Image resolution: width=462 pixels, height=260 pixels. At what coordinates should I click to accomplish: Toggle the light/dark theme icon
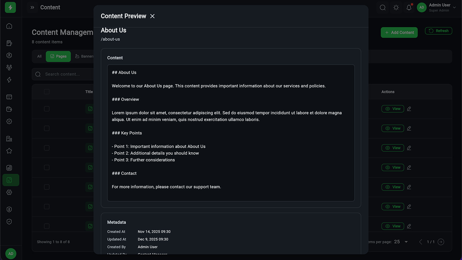click(x=396, y=8)
